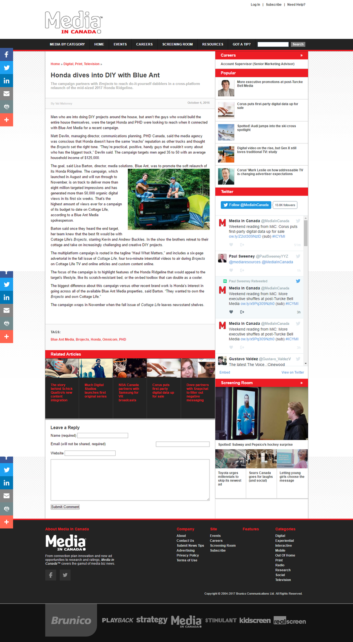Focus the Website field
Viewport: 353px width, 642px height.
click(90, 453)
